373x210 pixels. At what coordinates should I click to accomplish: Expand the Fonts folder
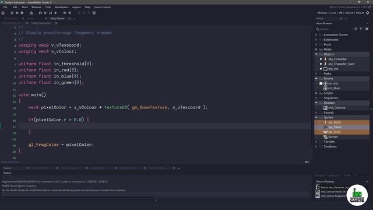coord(316,44)
